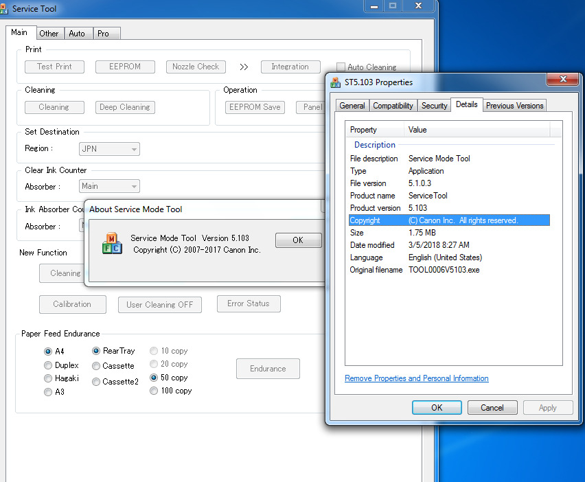Viewport: 585px width, 482px height.
Task: Choose the 50 copy radio button
Action: [154, 378]
